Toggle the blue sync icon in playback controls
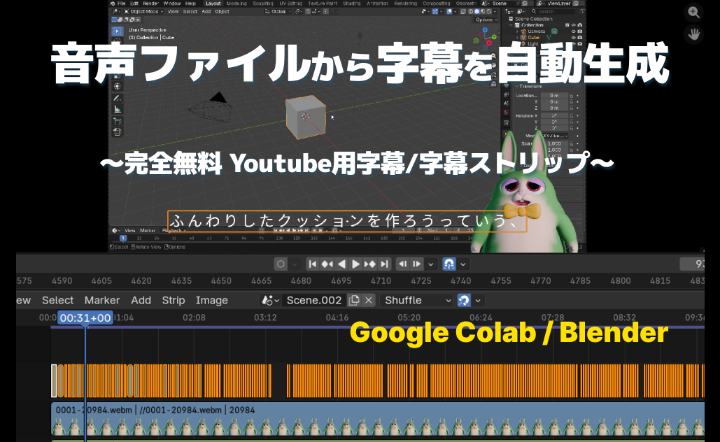 [450, 264]
